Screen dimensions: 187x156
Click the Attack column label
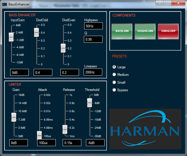point(42,90)
